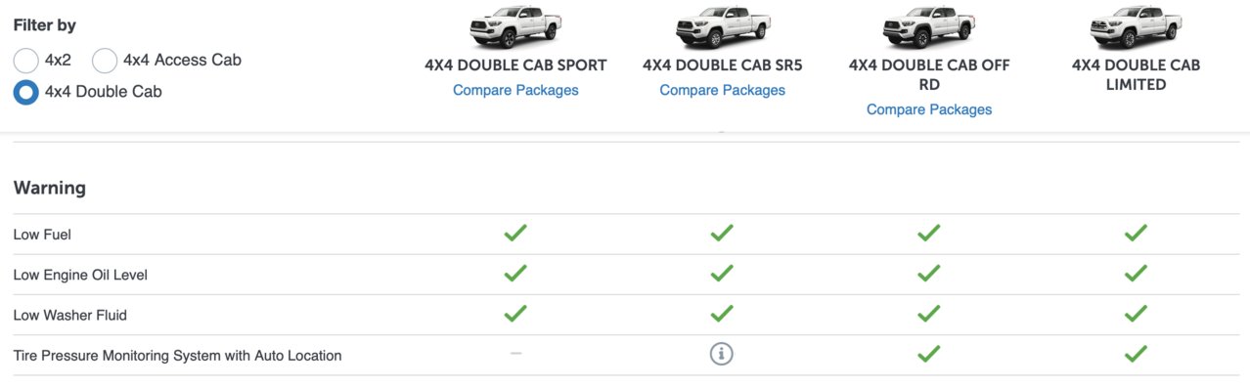
Task: Click the dash icon for Tire Pressure Sport
Action: point(515,354)
